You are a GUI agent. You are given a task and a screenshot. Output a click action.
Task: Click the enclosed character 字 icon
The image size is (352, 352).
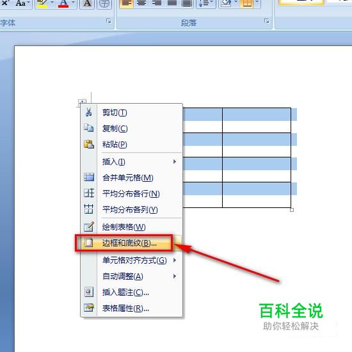[104, 3]
